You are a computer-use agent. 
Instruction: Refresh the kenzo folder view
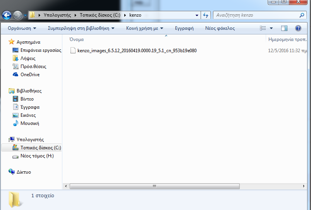pyautogui.click(x=206, y=15)
